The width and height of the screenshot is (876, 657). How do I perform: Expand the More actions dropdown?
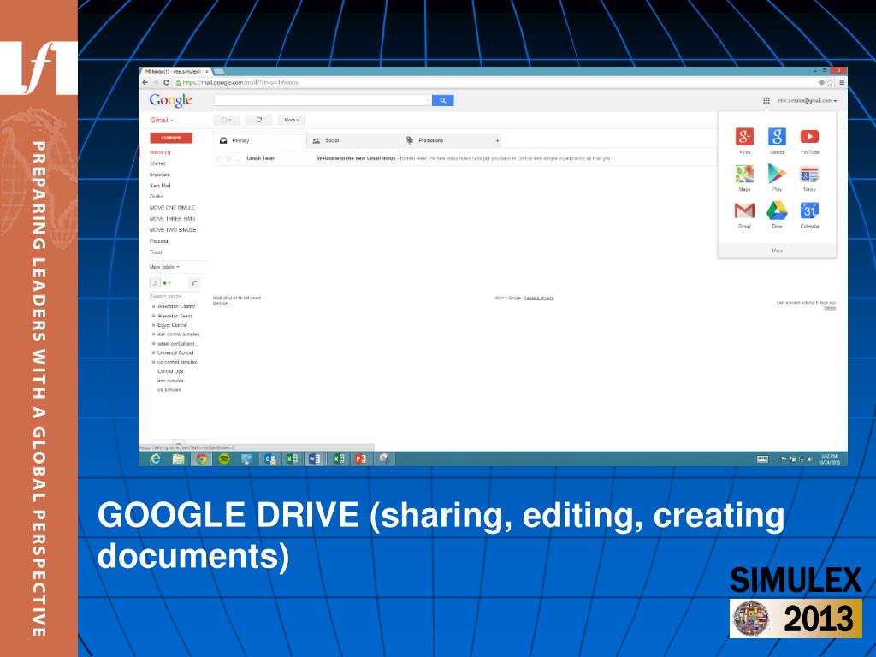291,120
